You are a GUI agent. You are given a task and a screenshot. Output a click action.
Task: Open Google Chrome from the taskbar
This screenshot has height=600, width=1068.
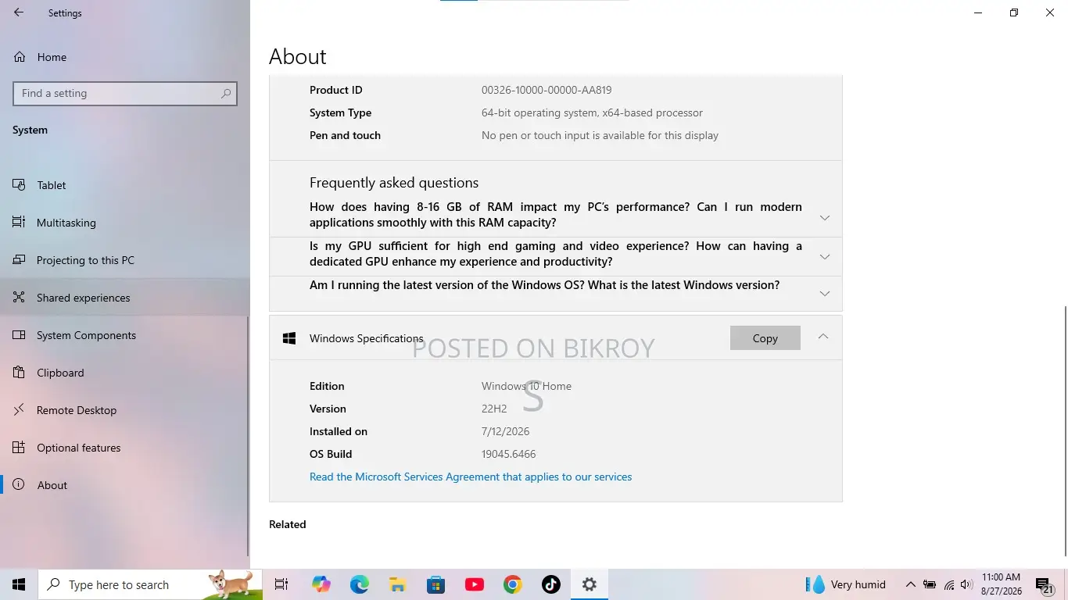pos(512,584)
